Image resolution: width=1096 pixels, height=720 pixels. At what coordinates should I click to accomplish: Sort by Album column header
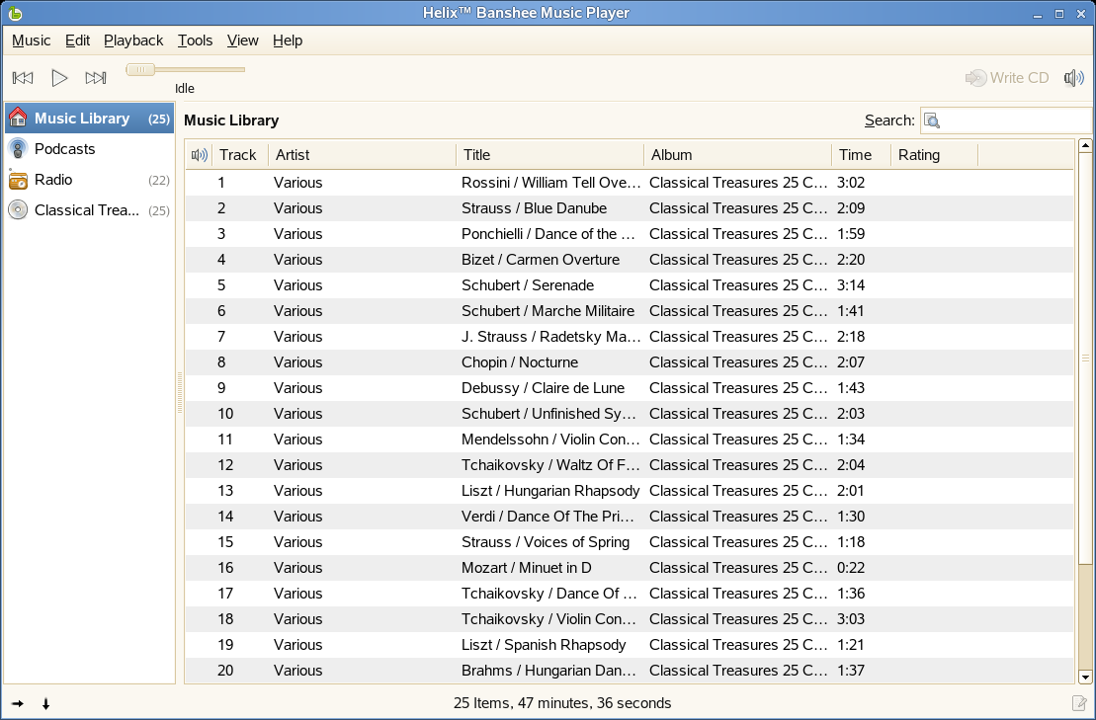pyautogui.click(x=737, y=155)
